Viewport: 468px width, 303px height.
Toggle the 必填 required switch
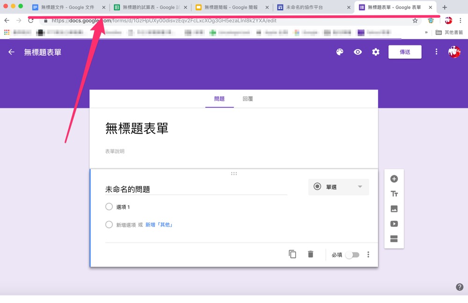click(352, 255)
